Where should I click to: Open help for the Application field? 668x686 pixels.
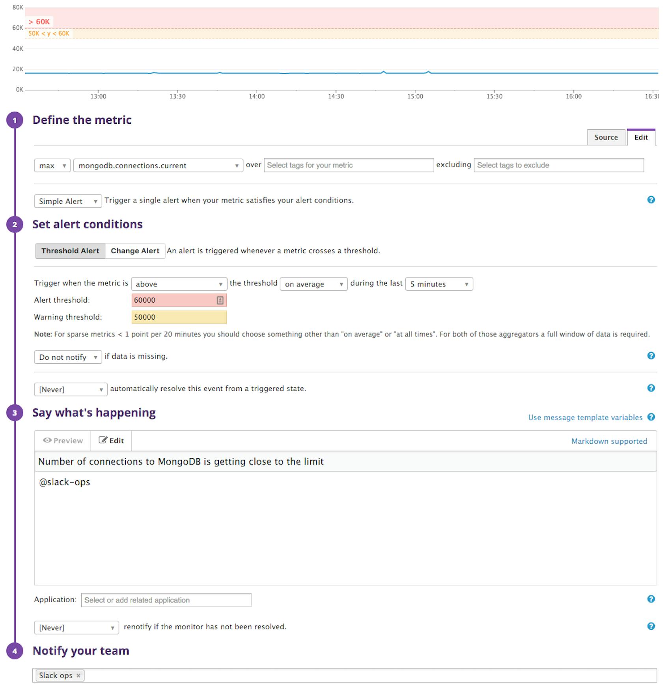(650, 599)
